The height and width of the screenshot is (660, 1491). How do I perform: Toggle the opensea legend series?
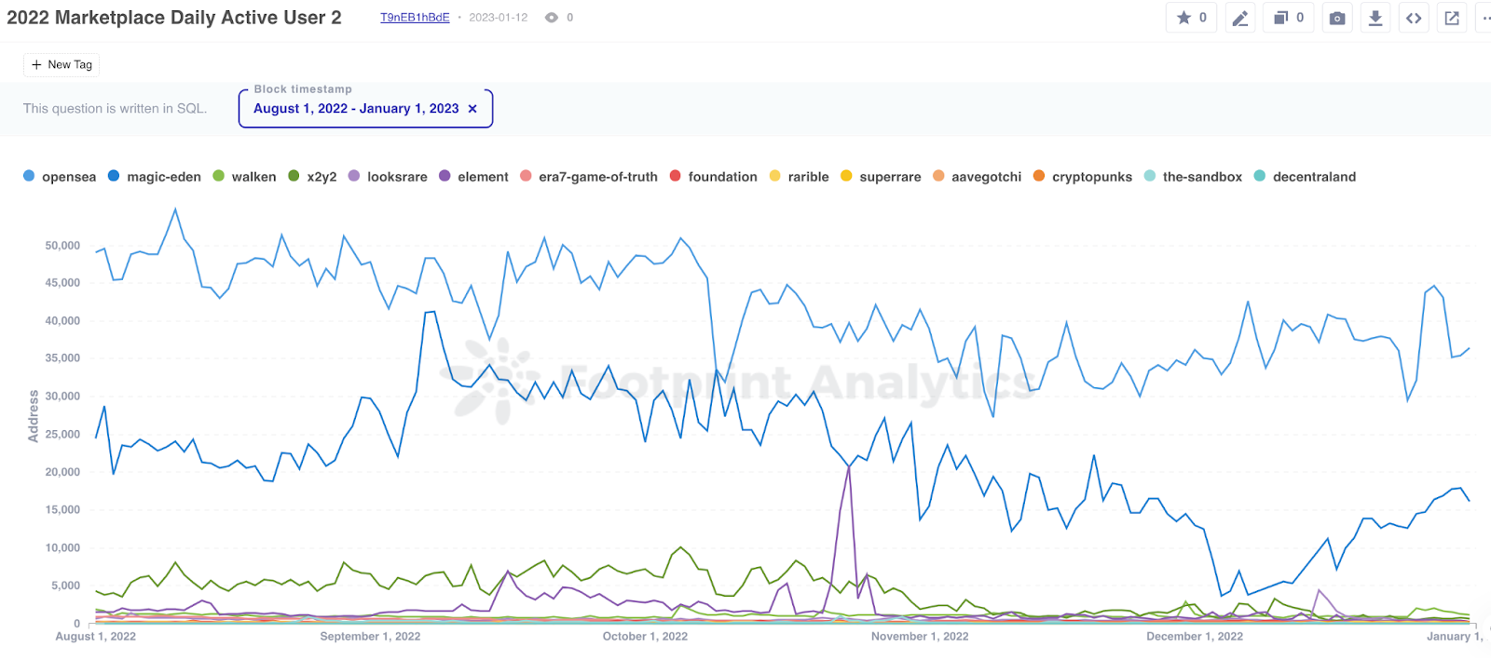click(60, 177)
